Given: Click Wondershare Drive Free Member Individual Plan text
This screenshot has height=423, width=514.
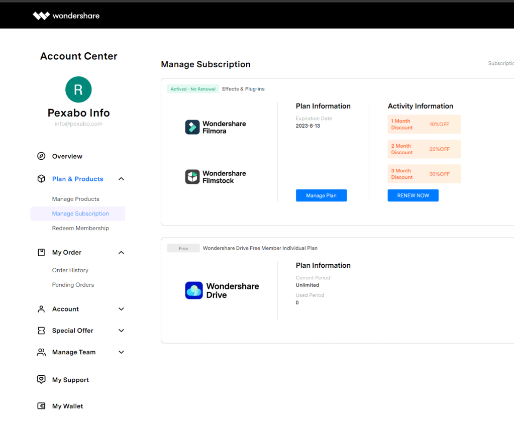Looking at the screenshot, I should pos(260,248).
